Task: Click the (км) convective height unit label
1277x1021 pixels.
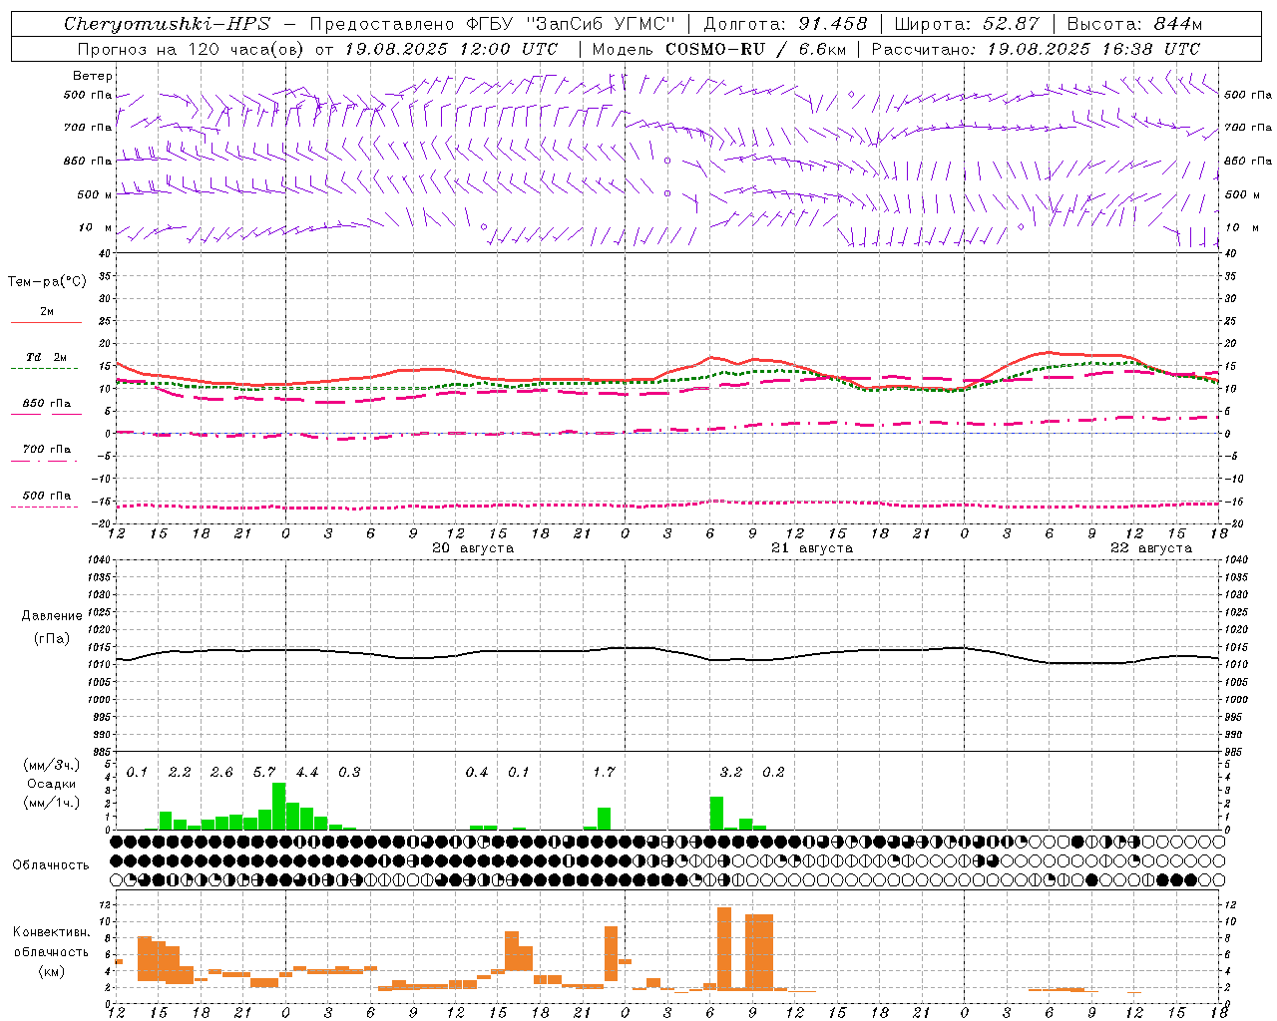Action: (51, 971)
